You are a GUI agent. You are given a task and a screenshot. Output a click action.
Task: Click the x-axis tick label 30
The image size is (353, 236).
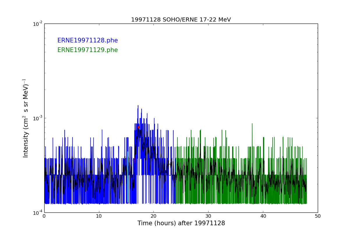pyautogui.click(x=208, y=216)
